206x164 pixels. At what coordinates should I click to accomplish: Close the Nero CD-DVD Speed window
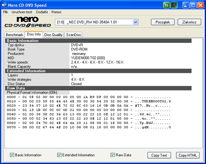tap(201, 5)
